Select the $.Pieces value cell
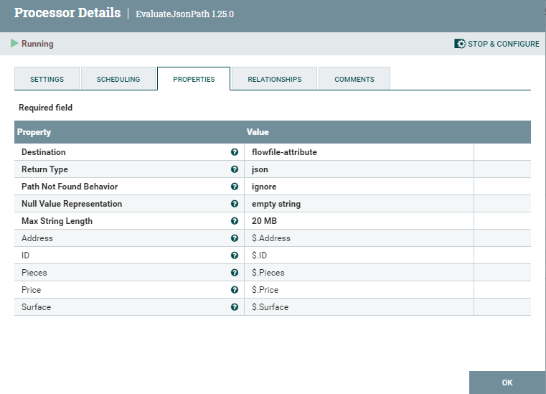The height and width of the screenshot is (394, 546). tap(359, 273)
